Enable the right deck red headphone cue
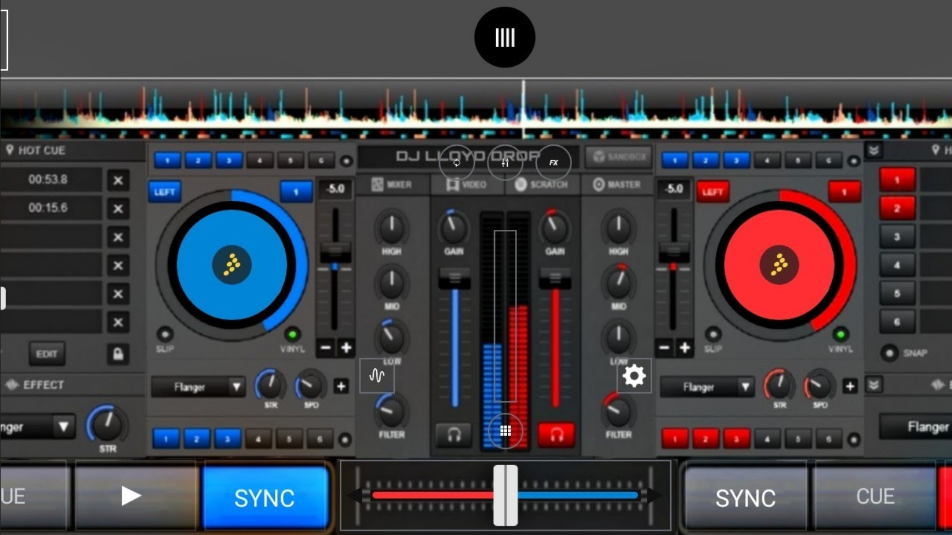The width and height of the screenshot is (952, 535). tap(555, 435)
